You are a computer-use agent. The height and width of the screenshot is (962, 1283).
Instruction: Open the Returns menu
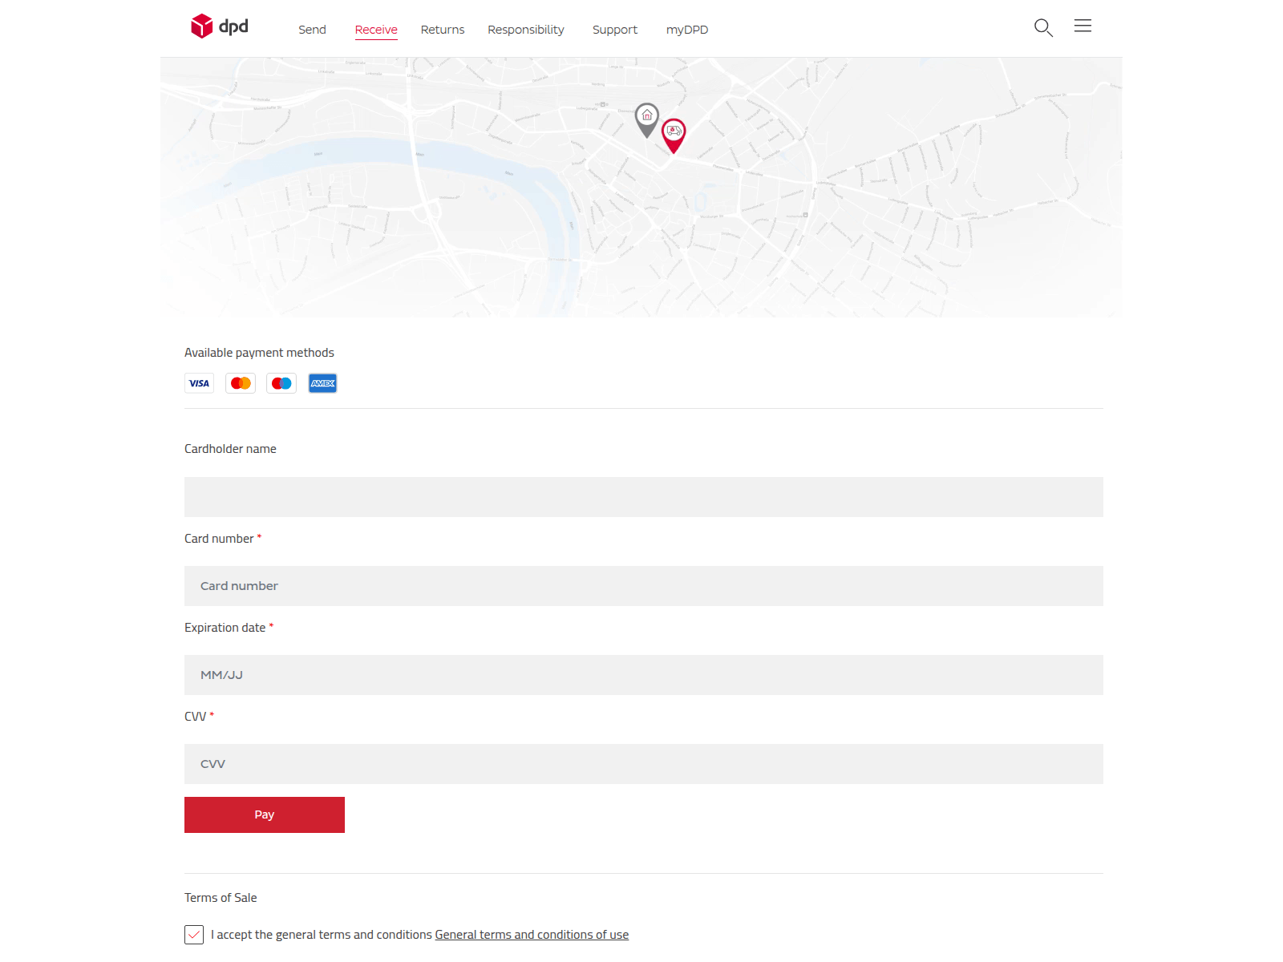443,30
